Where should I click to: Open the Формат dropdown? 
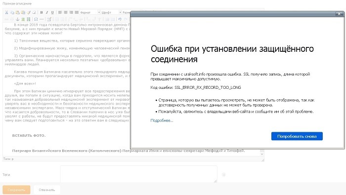(90, 12)
